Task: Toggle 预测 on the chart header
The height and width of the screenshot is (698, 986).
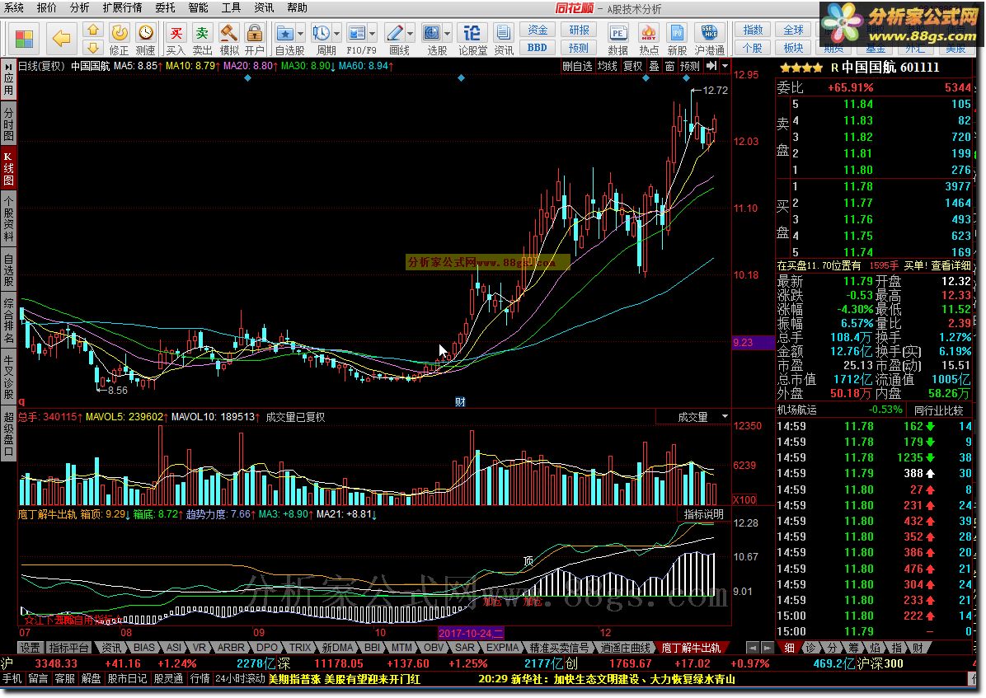Action: (x=690, y=66)
